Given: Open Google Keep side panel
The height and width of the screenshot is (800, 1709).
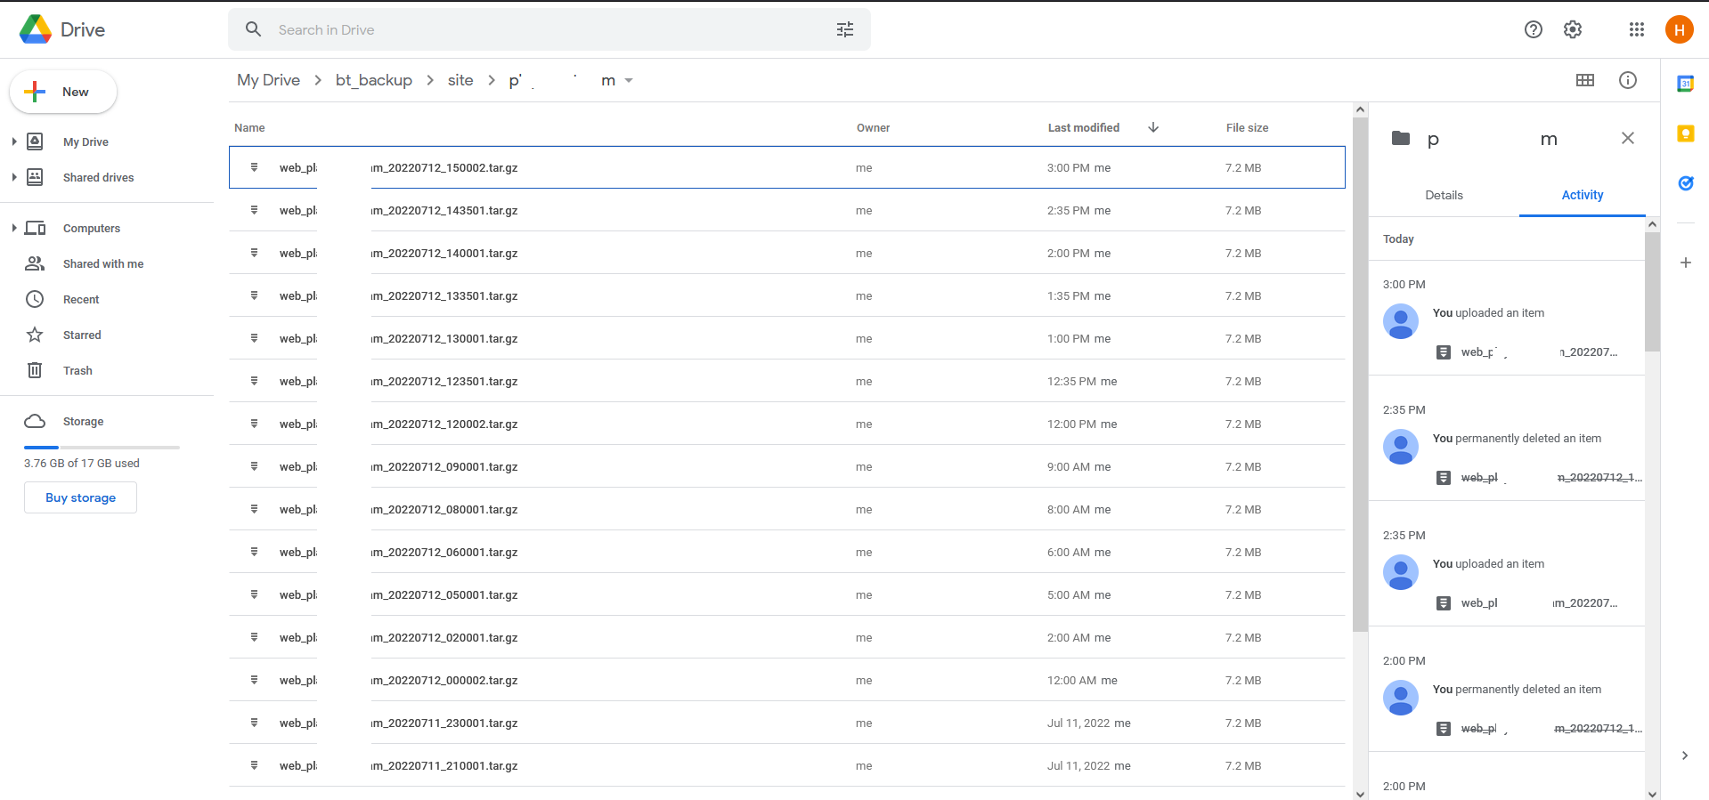Looking at the screenshot, I should [x=1685, y=133].
